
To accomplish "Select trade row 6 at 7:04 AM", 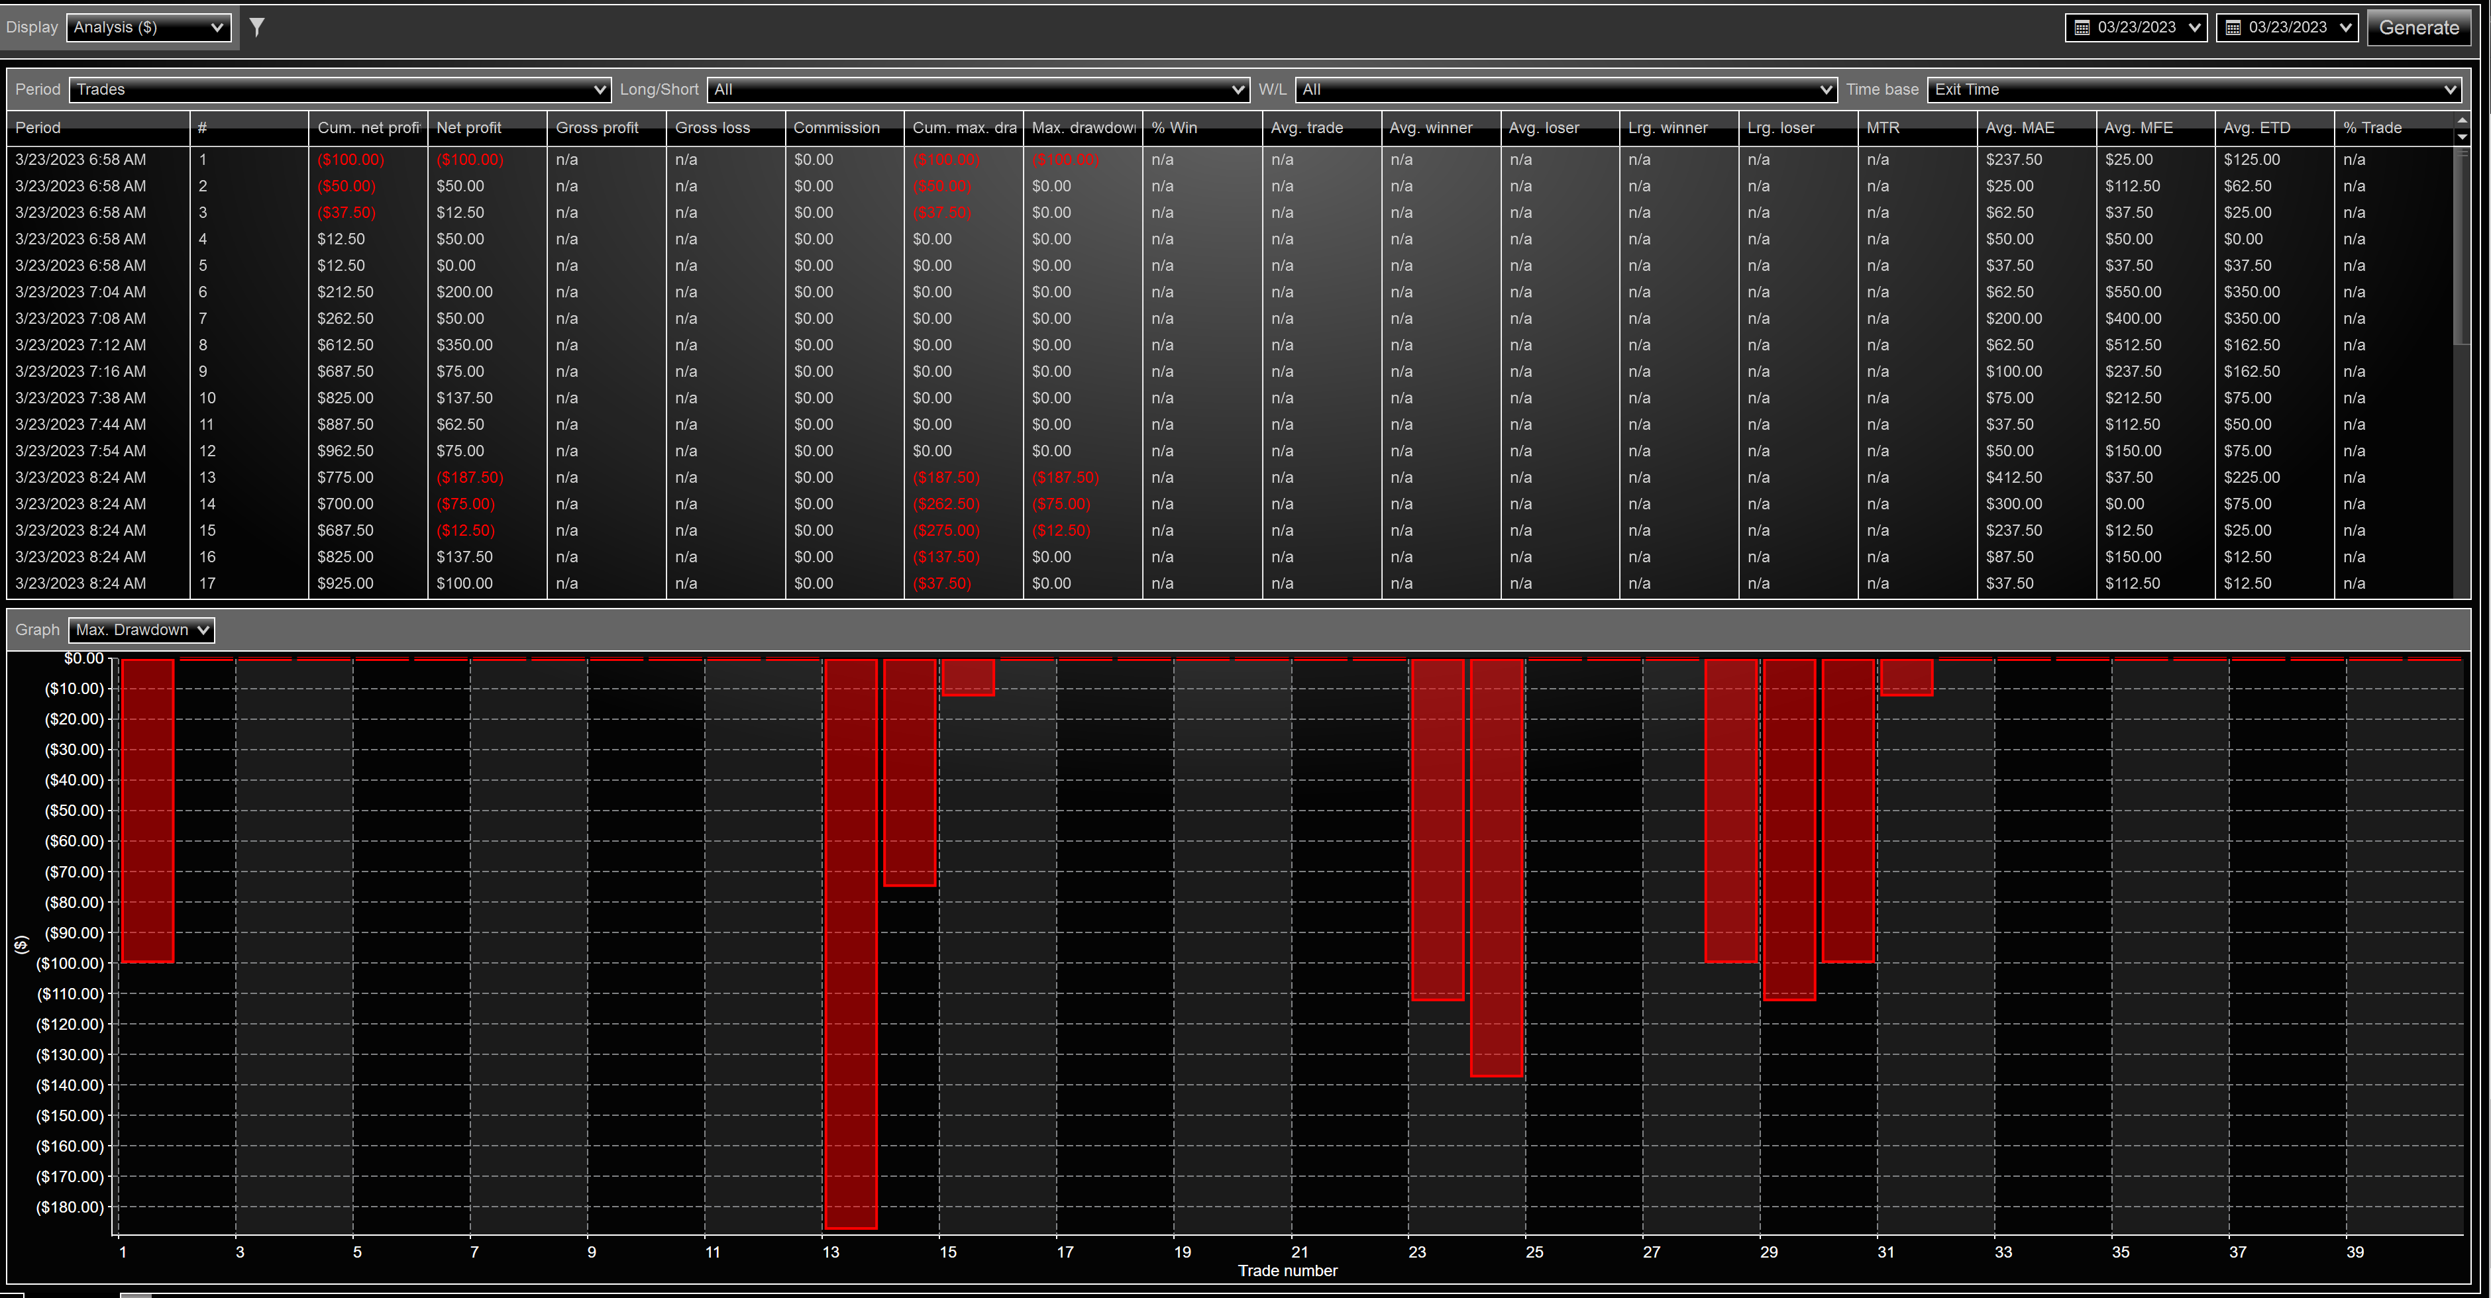I will (1230, 292).
